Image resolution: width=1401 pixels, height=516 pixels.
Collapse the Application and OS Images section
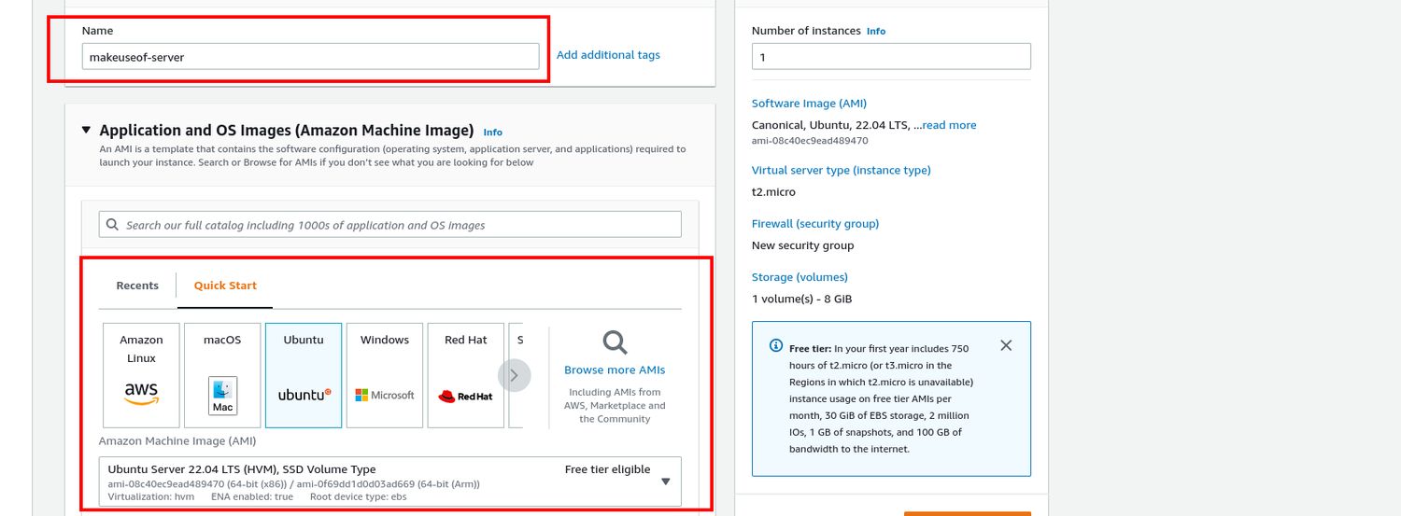point(87,131)
